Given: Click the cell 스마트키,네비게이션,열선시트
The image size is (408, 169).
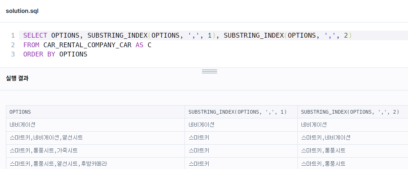Looking at the screenshot, I should coord(95,138).
